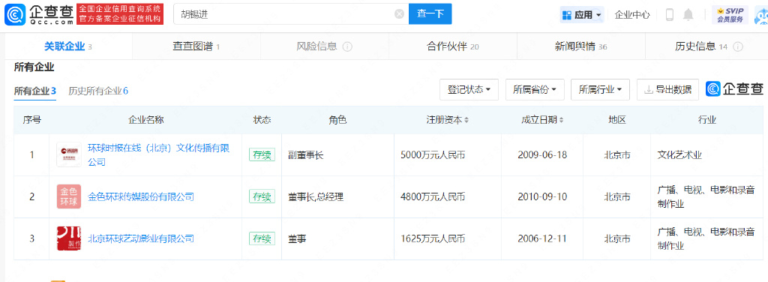Image resolution: width=768 pixels, height=282 pixels.
Task: Select the 历史所有企业 6 sub-tab
Action: (98, 91)
